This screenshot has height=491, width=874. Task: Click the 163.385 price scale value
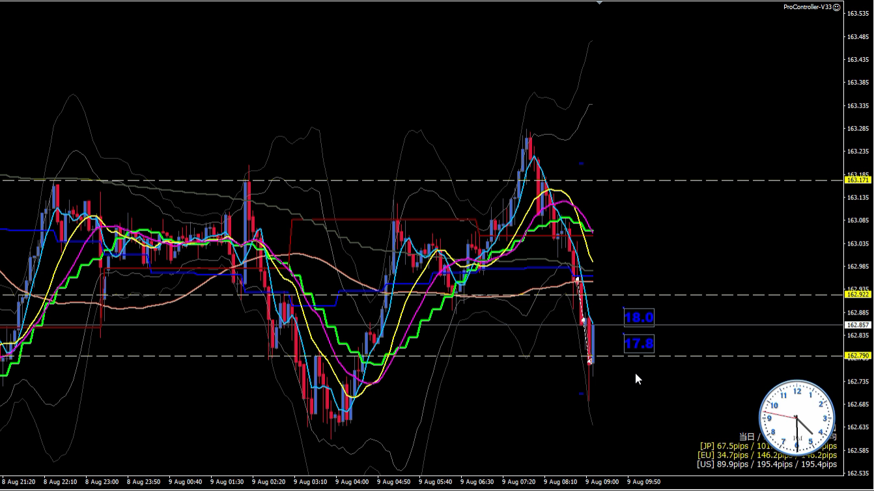click(x=858, y=83)
